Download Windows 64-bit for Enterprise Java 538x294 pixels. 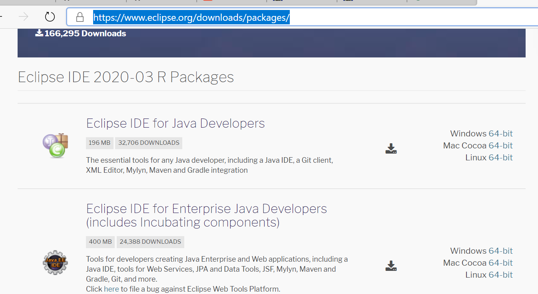click(500, 251)
